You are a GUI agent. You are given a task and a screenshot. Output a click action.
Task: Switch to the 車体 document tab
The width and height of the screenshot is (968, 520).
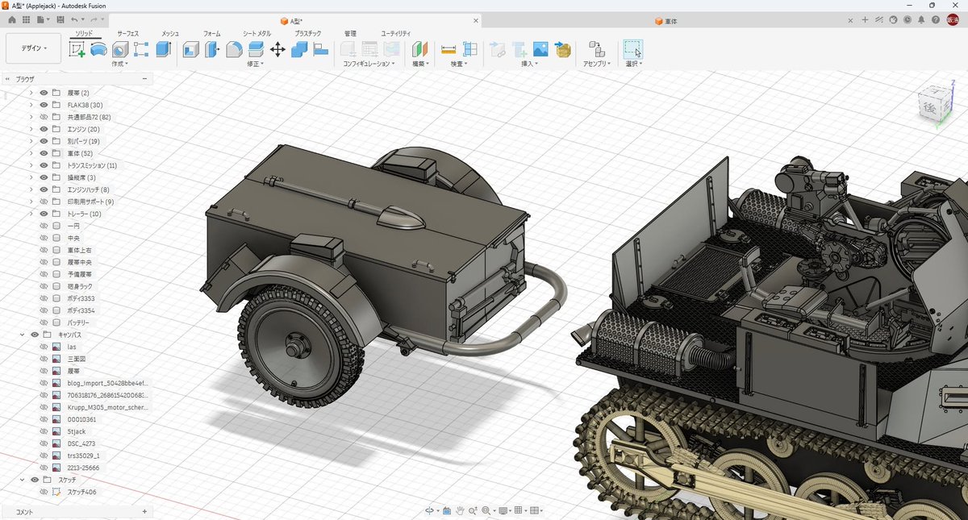tap(666, 20)
